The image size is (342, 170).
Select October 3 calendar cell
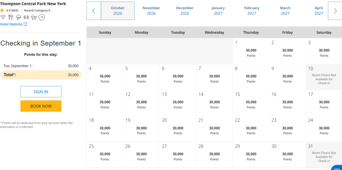pos(324,51)
